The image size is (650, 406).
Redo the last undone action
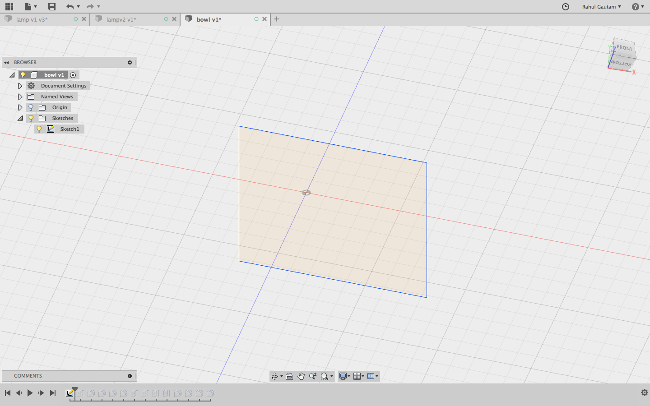point(90,6)
